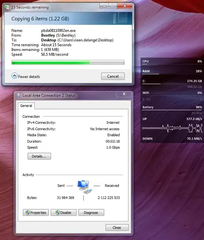
Task: Click sent bytes 31 984 369
Action: pos(66,198)
